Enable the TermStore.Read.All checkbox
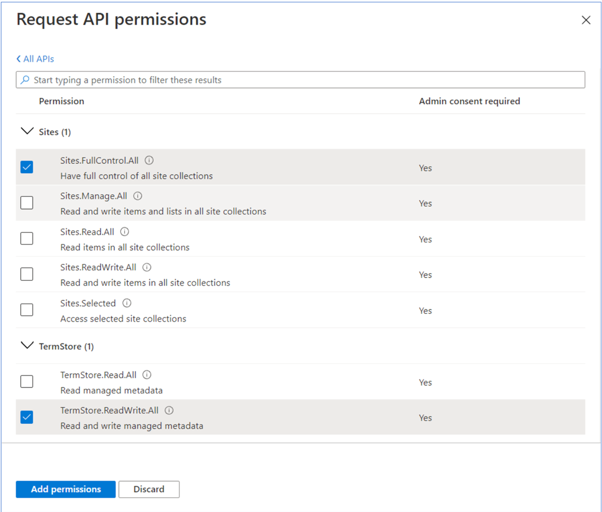This screenshot has width=602, height=512. tap(26, 382)
